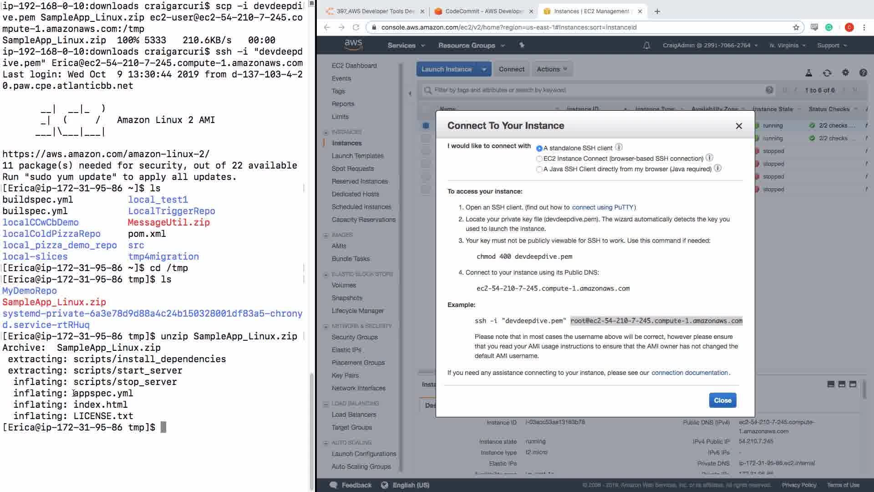Switch to the CodeCommit browser tab
874x492 pixels.
pos(483,11)
